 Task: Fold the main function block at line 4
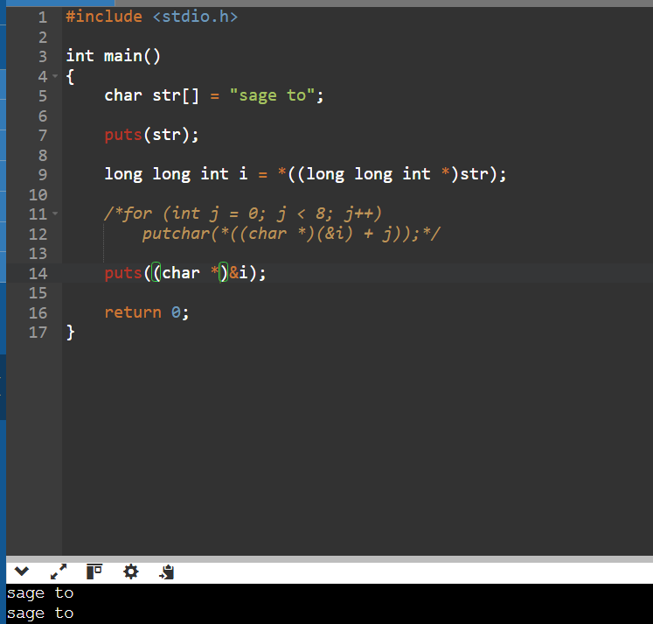click(x=55, y=76)
